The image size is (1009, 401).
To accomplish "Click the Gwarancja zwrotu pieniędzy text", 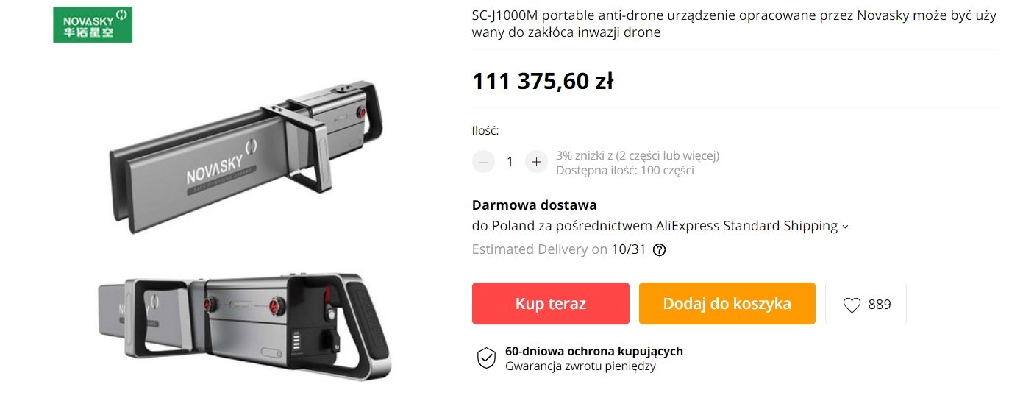I will (x=580, y=366).
